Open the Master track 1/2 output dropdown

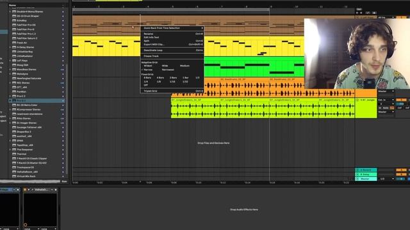coord(386,179)
